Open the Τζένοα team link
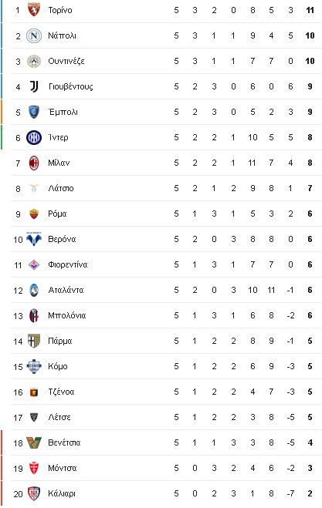 pos(61,392)
